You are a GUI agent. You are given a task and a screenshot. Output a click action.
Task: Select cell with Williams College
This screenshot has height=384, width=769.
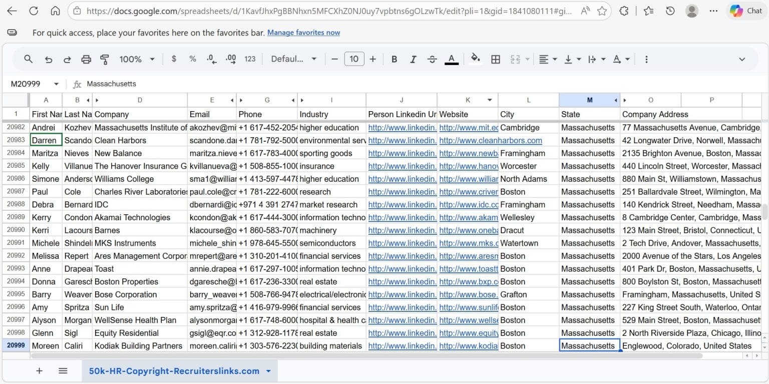(140, 179)
